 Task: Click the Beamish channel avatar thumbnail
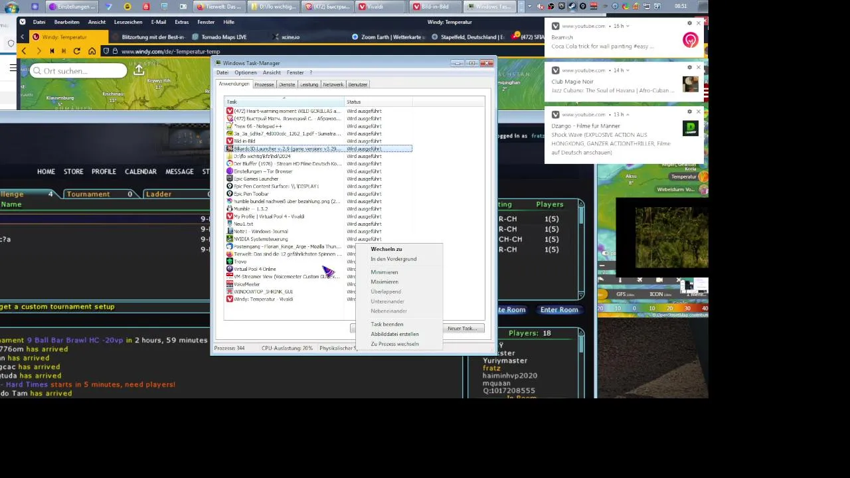(x=691, y=40)
